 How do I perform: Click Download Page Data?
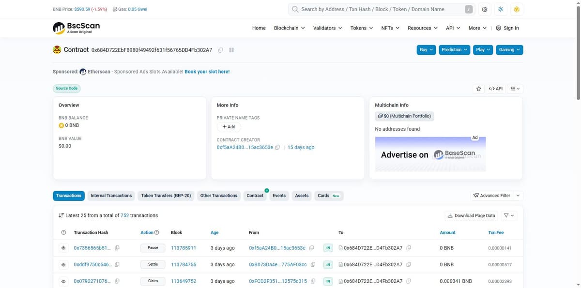[472, 215]
